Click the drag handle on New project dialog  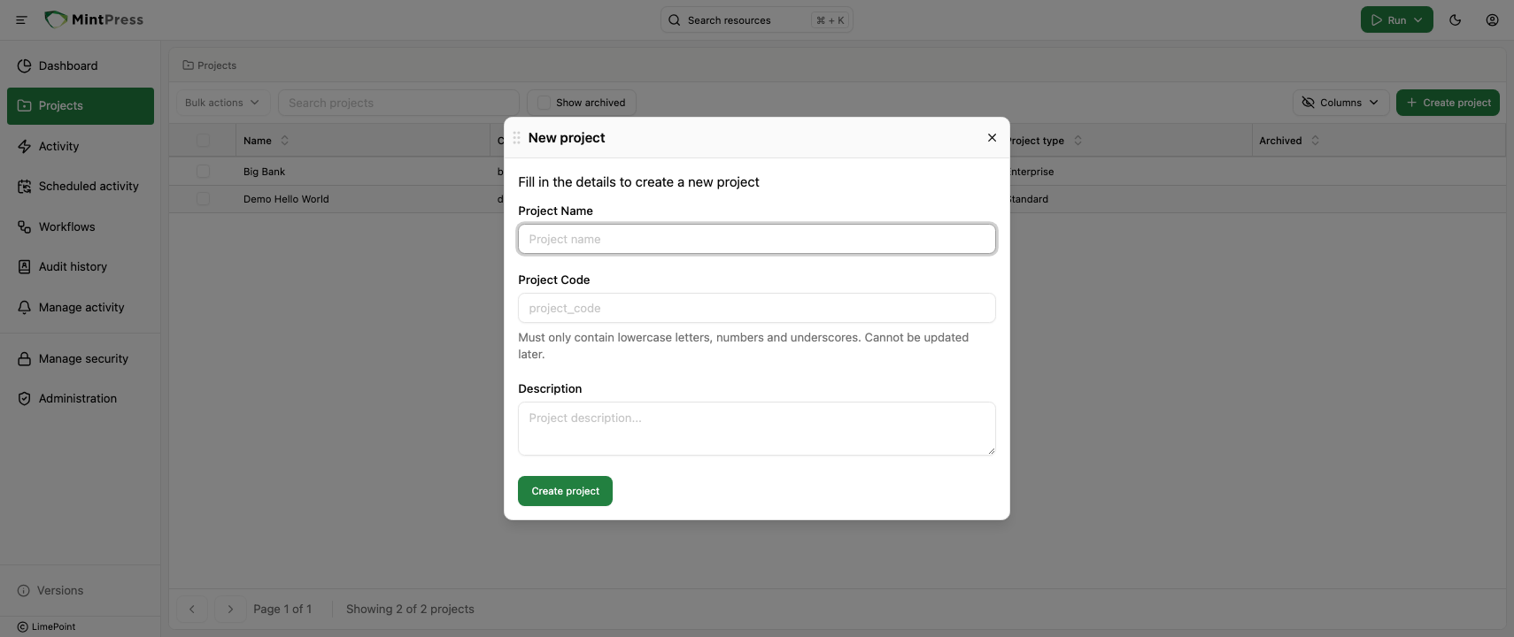(516, 138)
